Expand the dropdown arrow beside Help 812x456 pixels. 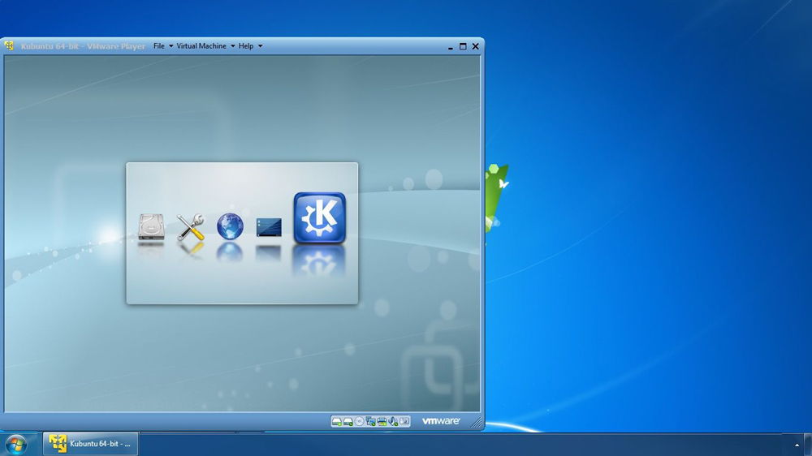coord(260,46)
